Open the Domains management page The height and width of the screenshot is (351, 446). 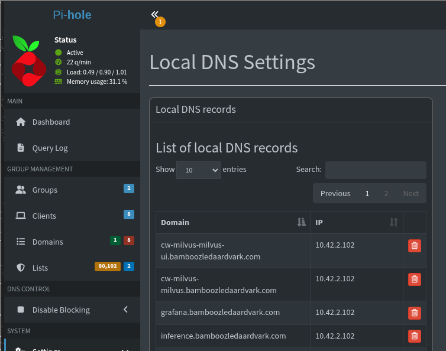pos(47,242)
